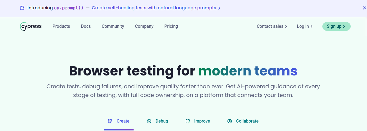Click the Collaborate tab's chart icon

(x=230, y=121)
